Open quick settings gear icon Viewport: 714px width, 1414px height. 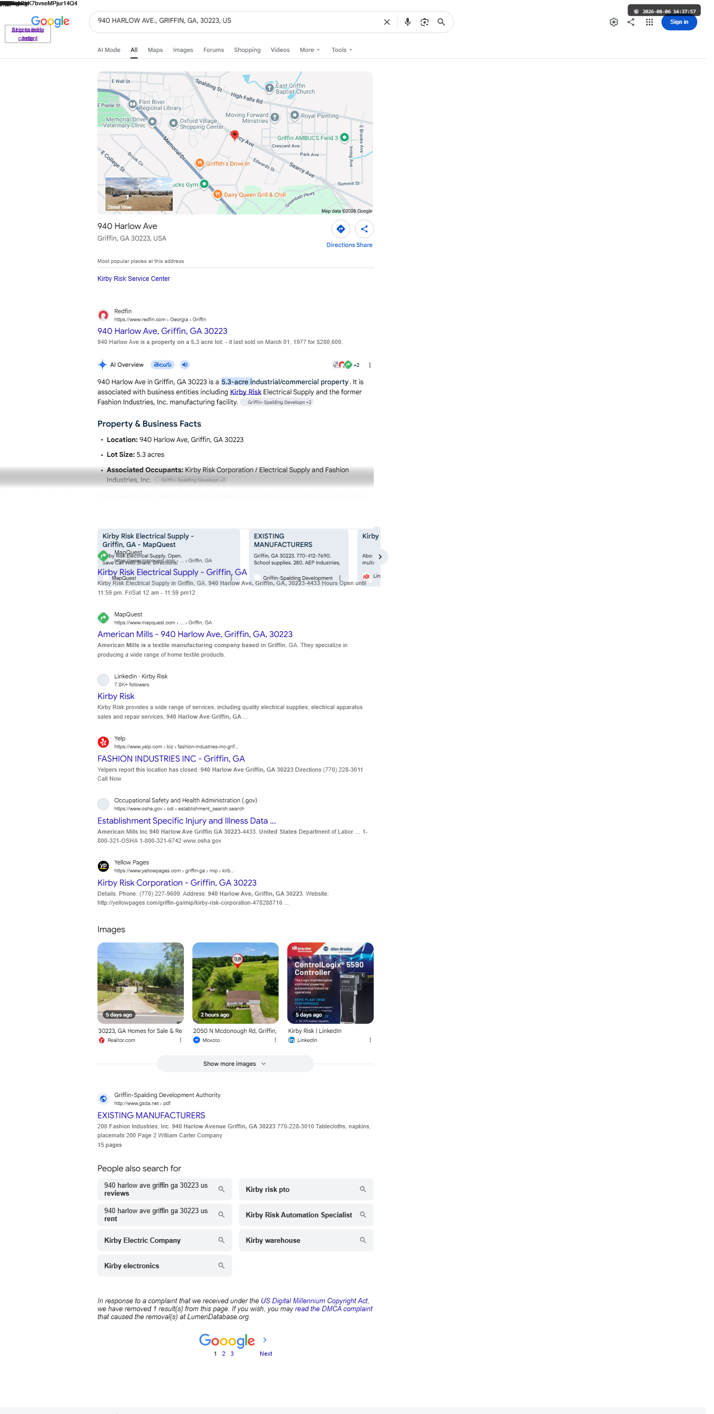(614, 22)
